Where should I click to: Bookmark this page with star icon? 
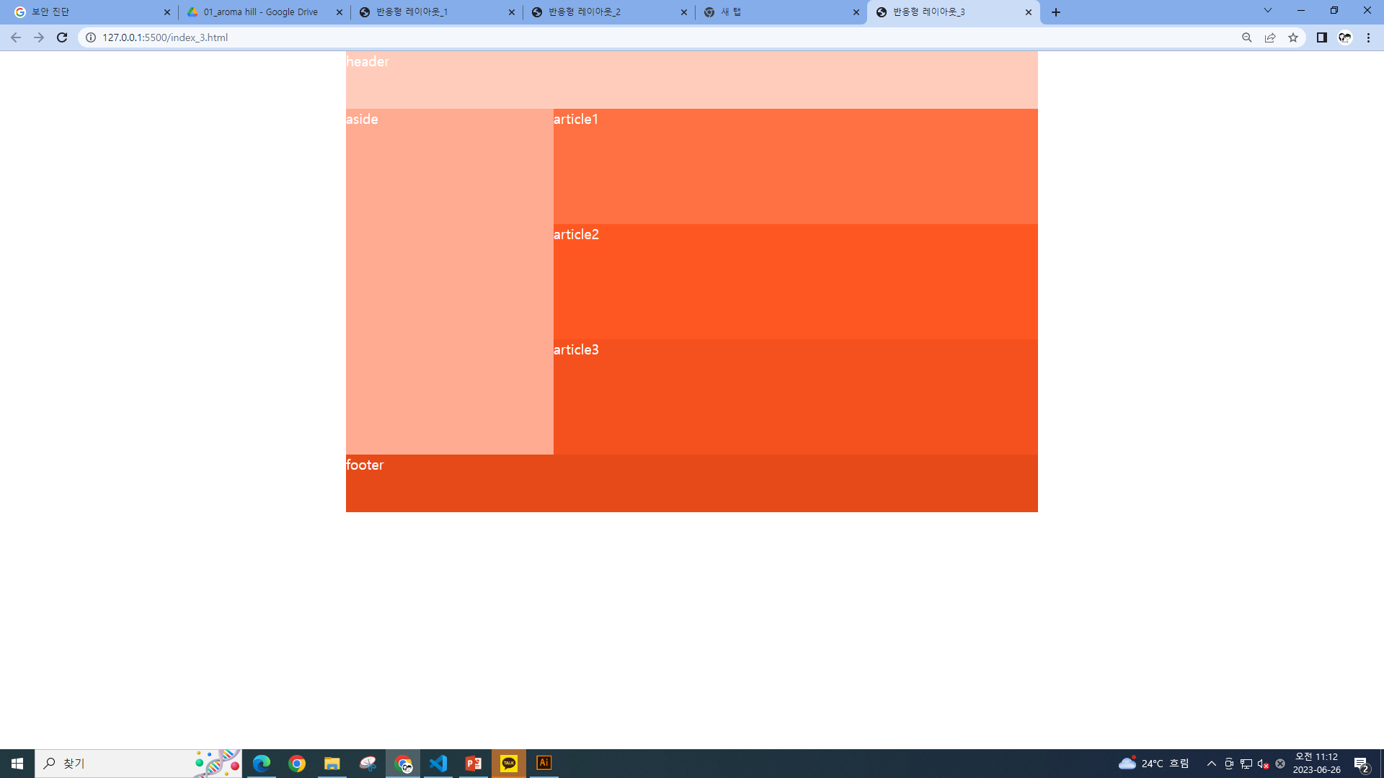click(1293, 37)
